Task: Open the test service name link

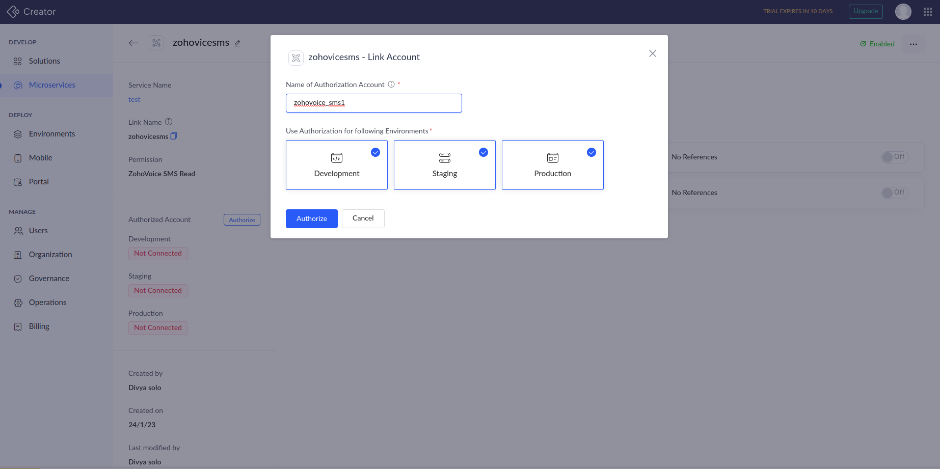Action: [135, 99]
